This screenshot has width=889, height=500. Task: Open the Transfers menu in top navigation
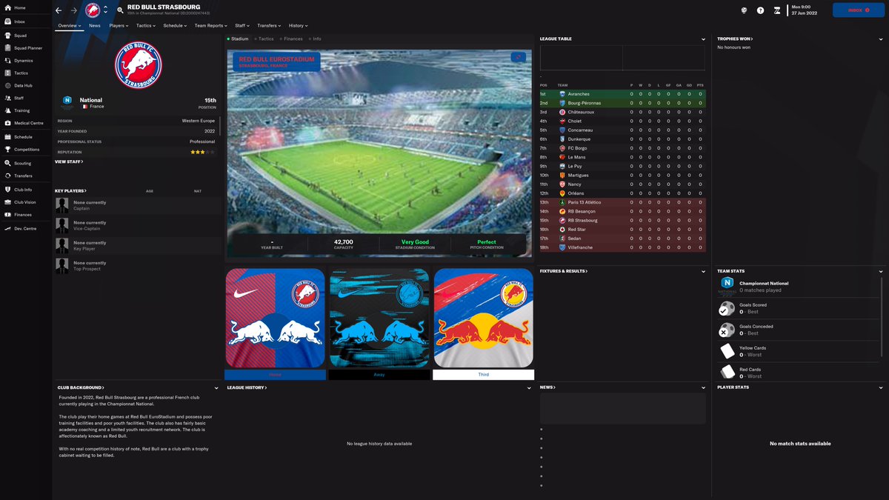click(x=269, y=25)
